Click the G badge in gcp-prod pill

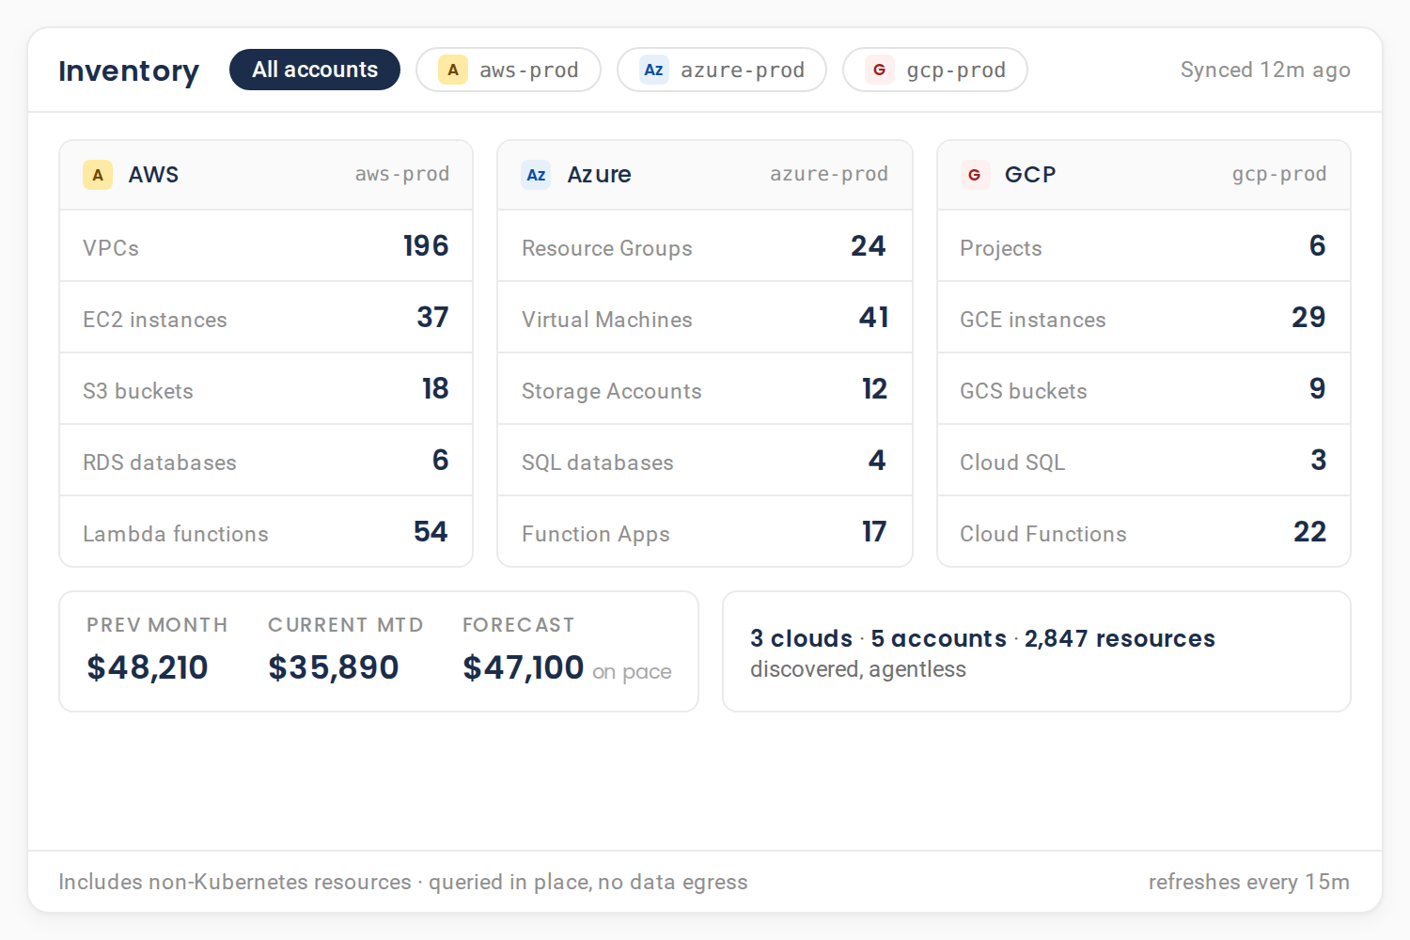click(880, 70)
